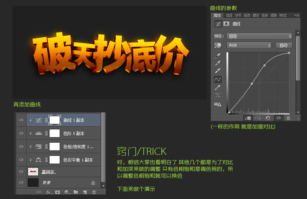The height and width of the screenshot is (199, 307).
Task: Activate the on-image hand adjustment tool
Action: pos(218,45)
